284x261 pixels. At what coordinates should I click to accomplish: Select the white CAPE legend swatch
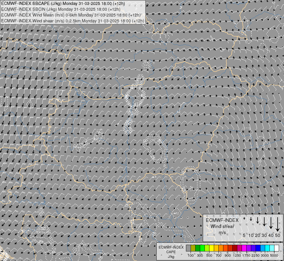(x=277, y=248)
